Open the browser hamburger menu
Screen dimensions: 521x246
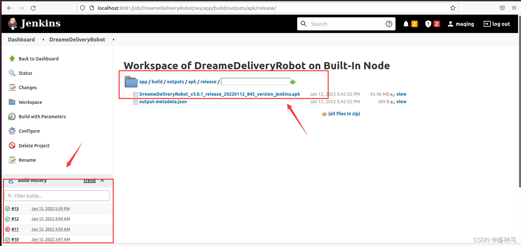[x=514, y=8]
